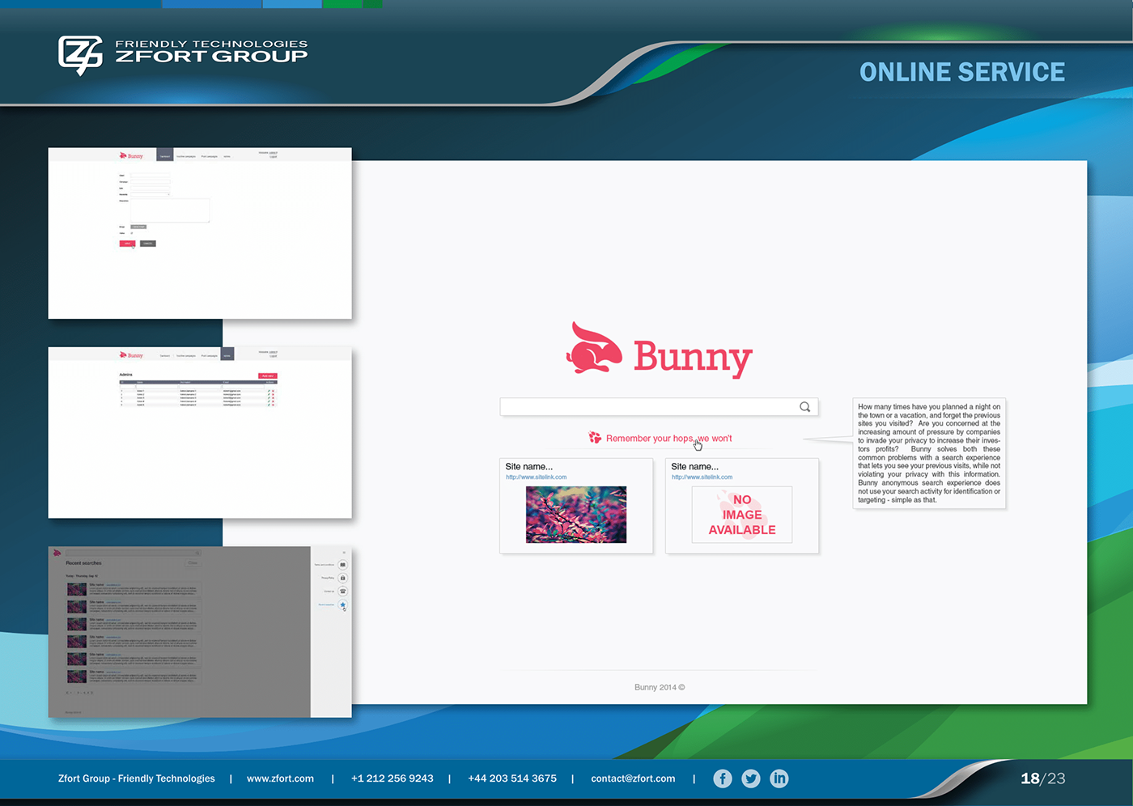This screenshot has width=1133, height=806.
Task: Click red Add new button in Admins mockup
Action: (x=268, y=375)
